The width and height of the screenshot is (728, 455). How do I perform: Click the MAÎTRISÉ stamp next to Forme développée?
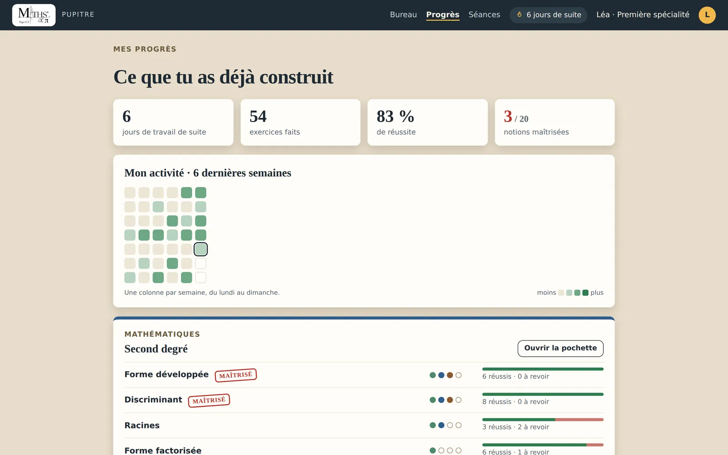(236, 375)
